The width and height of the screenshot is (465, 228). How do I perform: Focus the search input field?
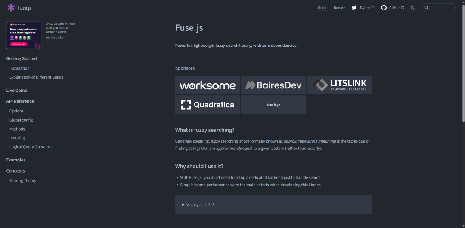pos(441,8)
